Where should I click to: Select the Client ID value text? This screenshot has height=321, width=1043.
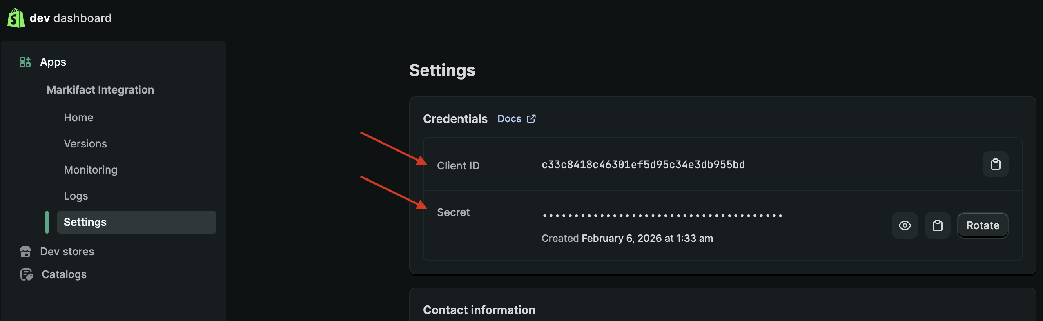point(643,165)
